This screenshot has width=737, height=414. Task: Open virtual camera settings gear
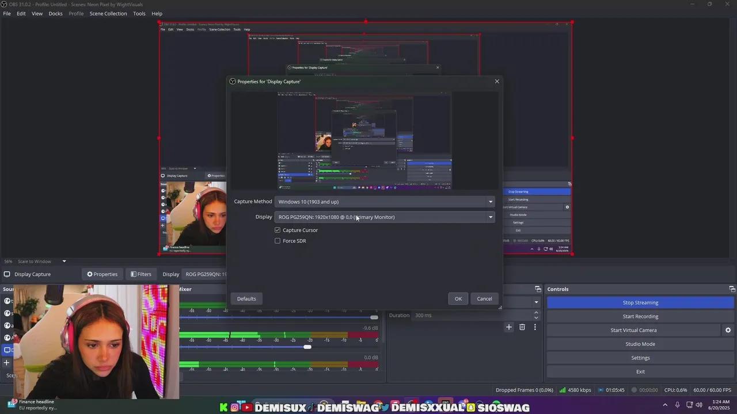tap(728, 330)
